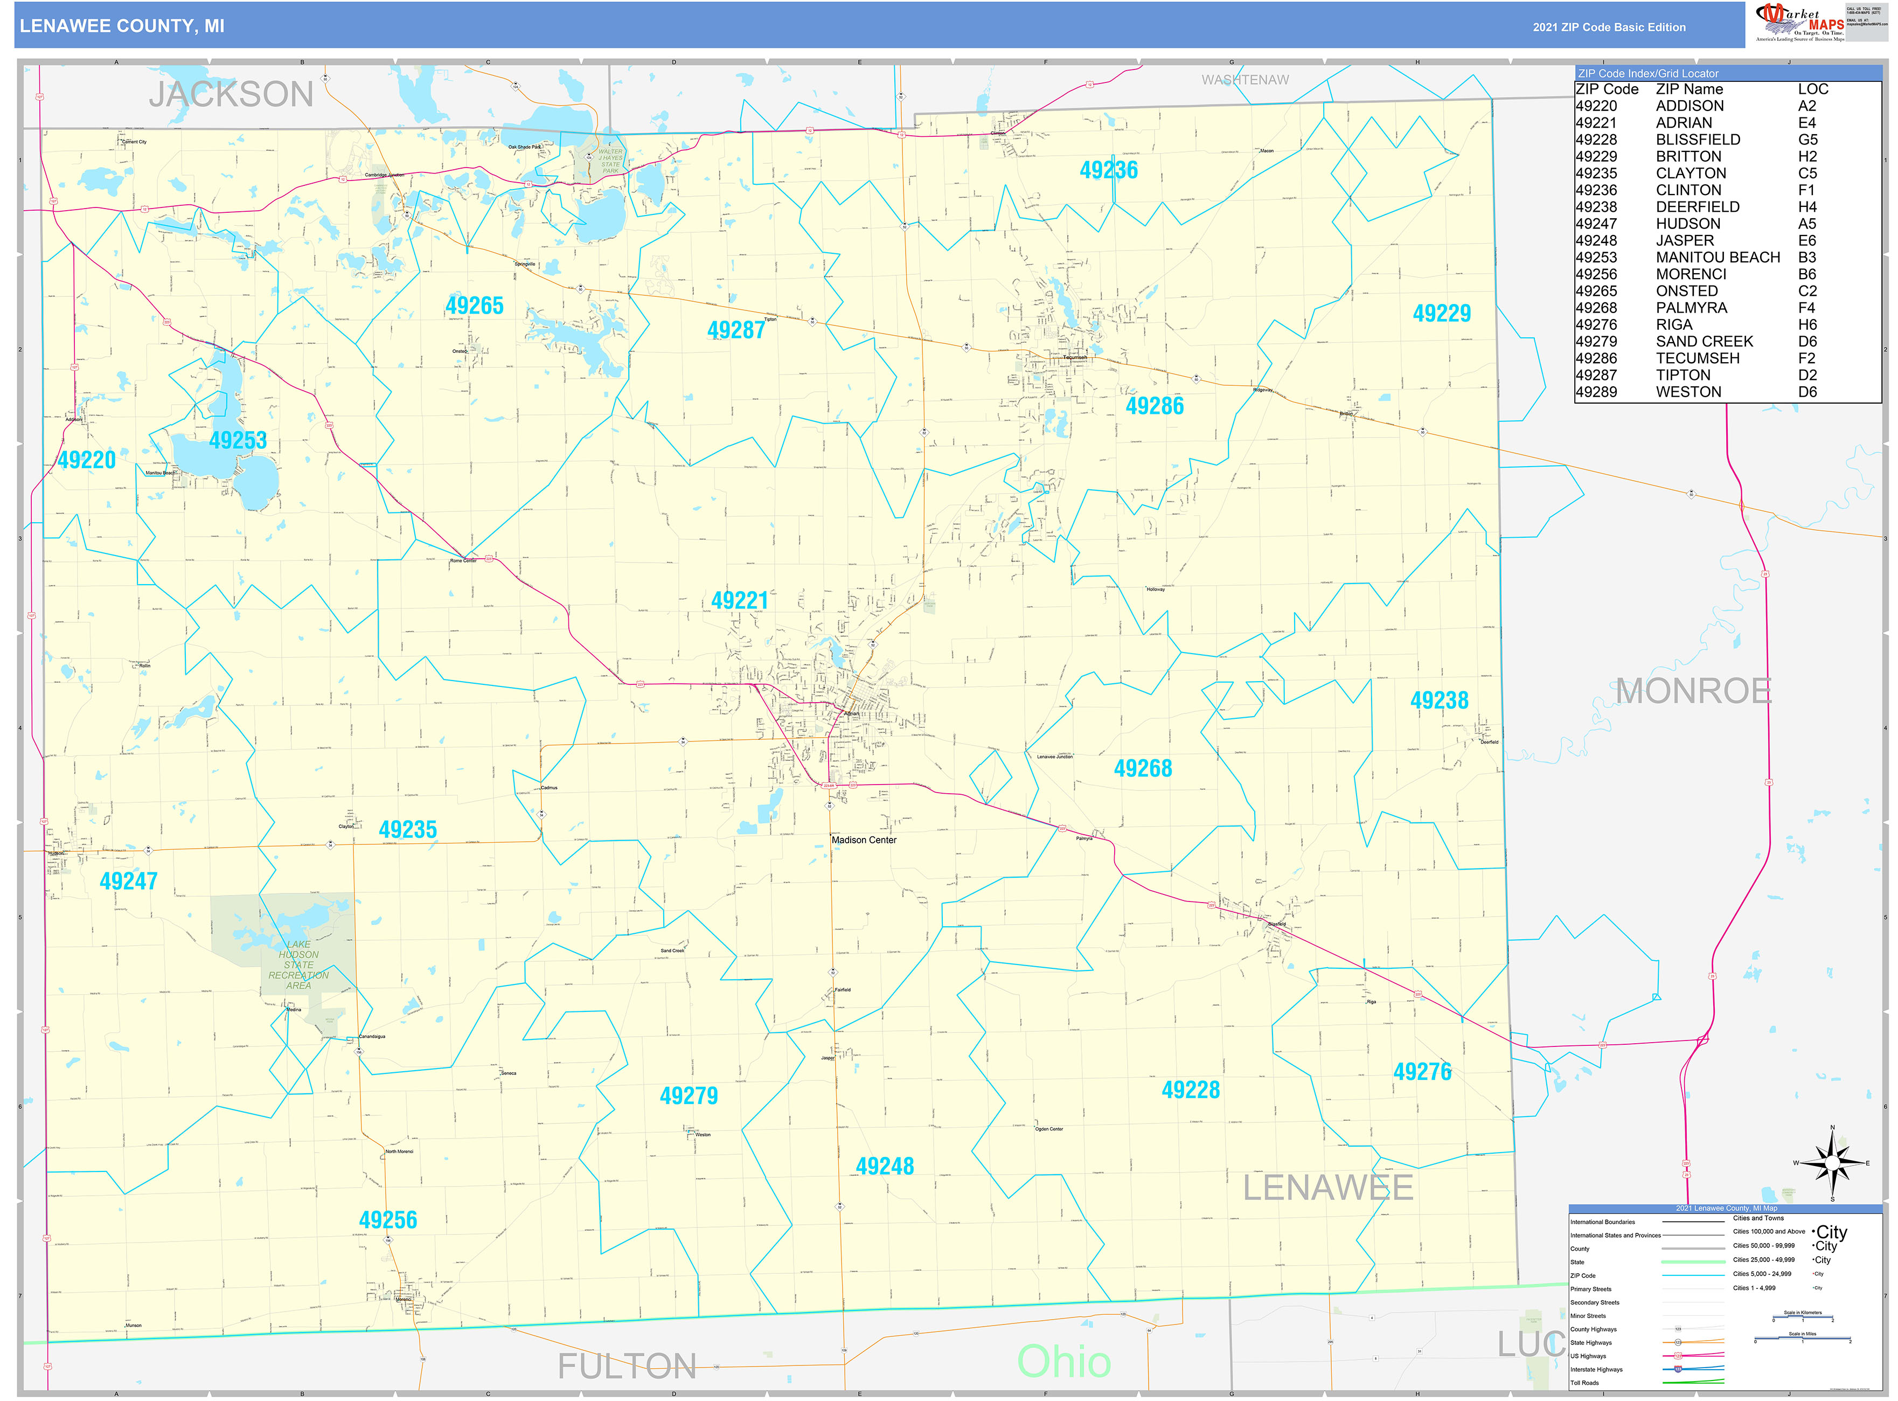Click the Scale in Kilometers bar
1898x1401 pixels.
click(x=1802, y=1317)
